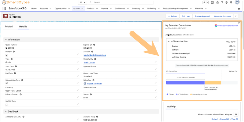244x122 pixels.
Task: Collapse the AE Enterprise Plan breakdown
Action: (x=169, y=41)
